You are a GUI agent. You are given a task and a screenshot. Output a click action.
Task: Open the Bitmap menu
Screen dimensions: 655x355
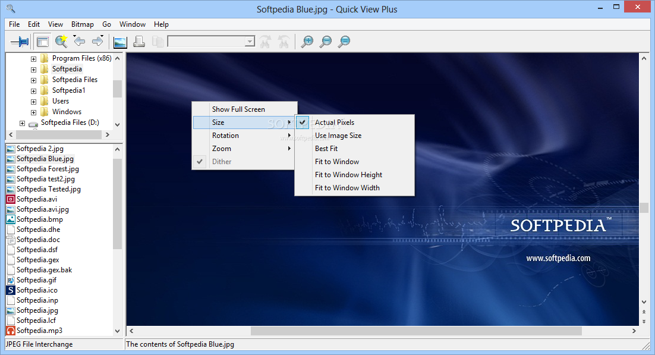(82, 24)
